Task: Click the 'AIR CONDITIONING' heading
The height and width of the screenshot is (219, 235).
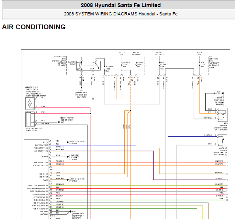Action: [34, 27]
